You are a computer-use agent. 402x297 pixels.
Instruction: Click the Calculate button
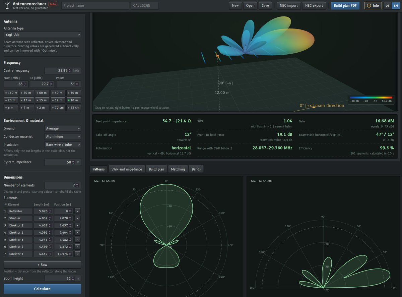[42, 289]
